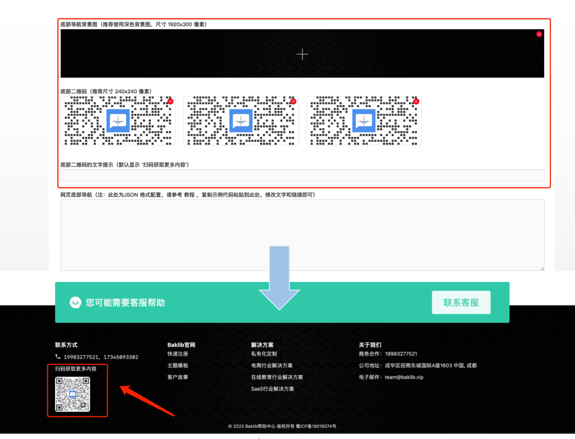
Task: Open the 教程 tutorial link
Action: (189, 195)
